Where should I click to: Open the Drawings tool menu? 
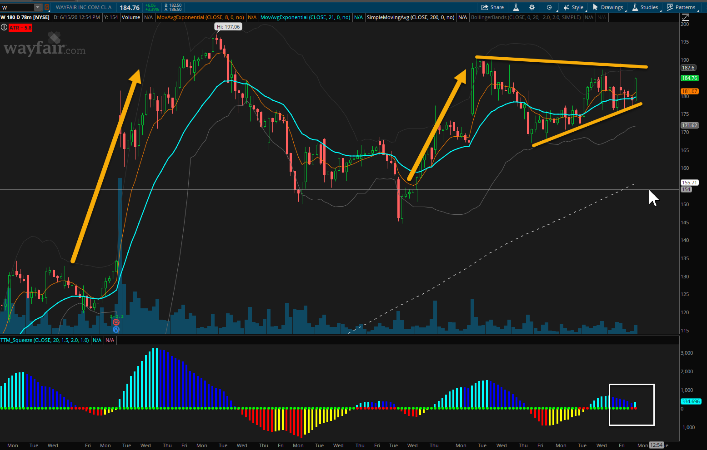[608, 7]
